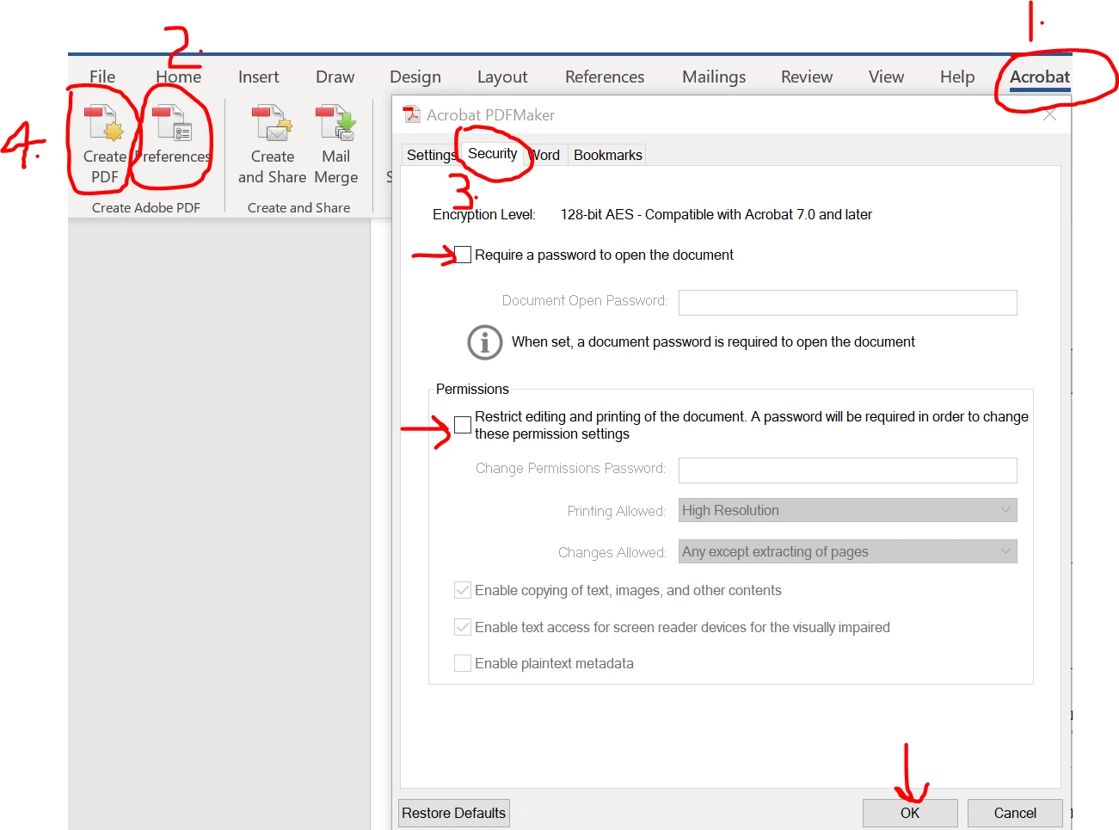The width and height of the screenshot is (1119, 830).
Task: Open Acrobat Preferences icon in ribbon
Action: tap(172, 122)
